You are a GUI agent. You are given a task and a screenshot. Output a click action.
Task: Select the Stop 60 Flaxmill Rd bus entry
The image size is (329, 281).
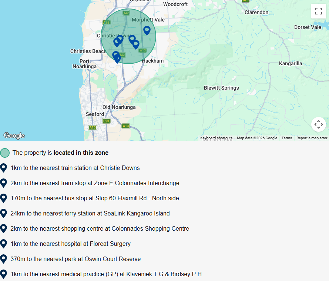pyautogui.click(x=95, y=198)
